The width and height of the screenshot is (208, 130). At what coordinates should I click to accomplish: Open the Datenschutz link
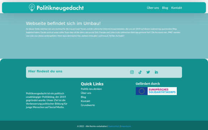click(x=114, y=126)
